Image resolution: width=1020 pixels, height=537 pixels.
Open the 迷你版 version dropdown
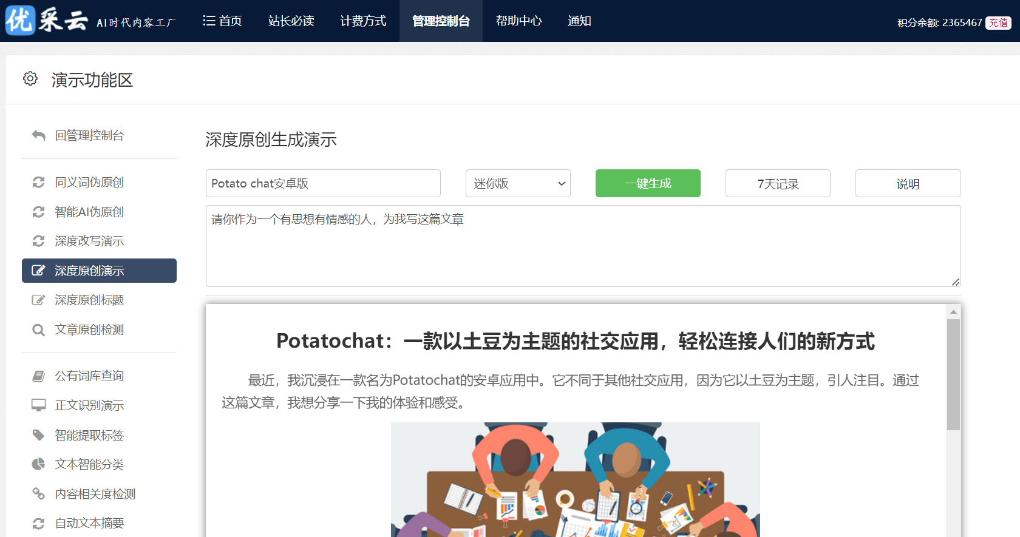518,183
